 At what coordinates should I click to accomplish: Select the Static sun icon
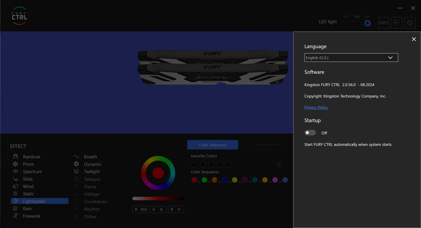[x=15, y=194]
